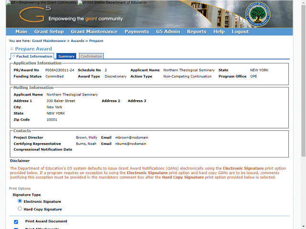Follow Prepare breadcrumb link
The image size is (306, 229).
click(96, 41)
